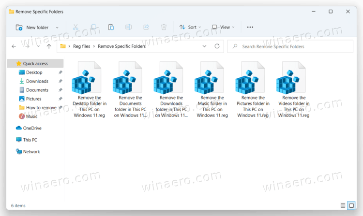Viewport: 363px width, 216px height.
Task: Expand the address bar history chevron
Action: (204, 46)
